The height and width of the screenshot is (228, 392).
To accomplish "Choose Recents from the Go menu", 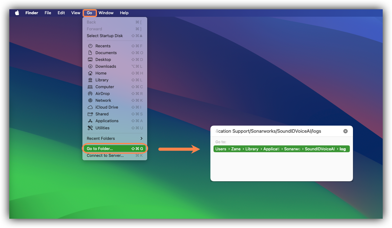I will [x=115, y=46].
